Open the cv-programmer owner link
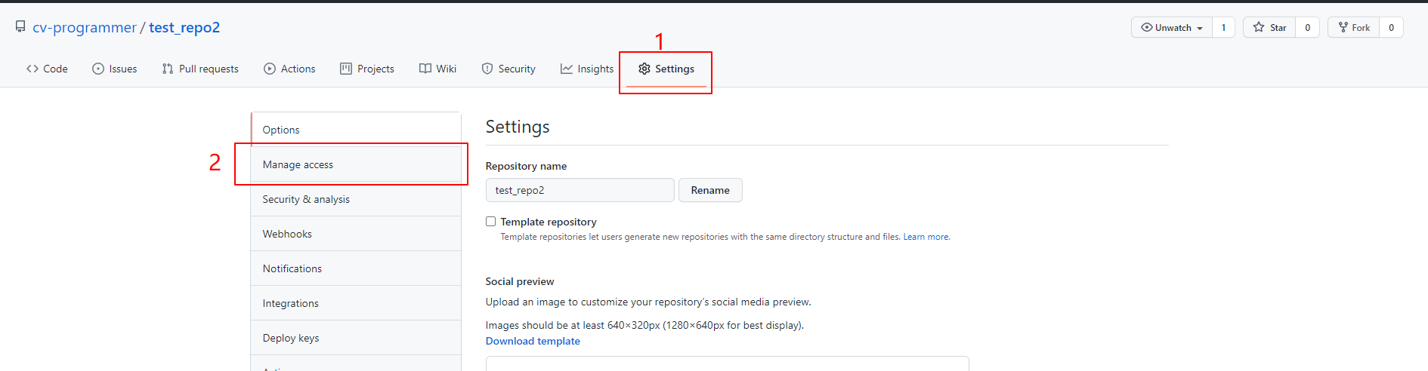Screen dimensions: 1428x371 tap(85, 28)
